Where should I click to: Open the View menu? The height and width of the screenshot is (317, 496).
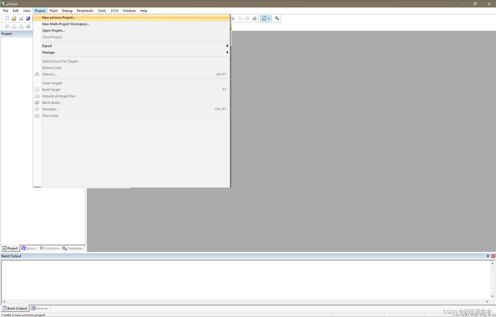coord(27,11)
